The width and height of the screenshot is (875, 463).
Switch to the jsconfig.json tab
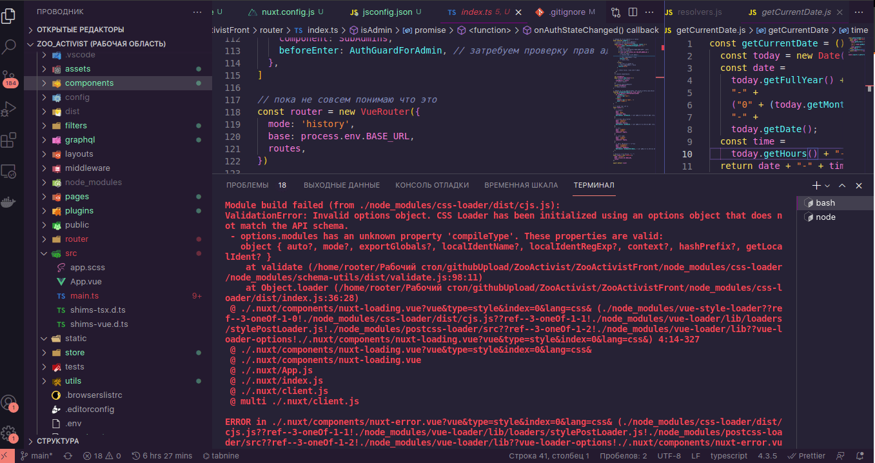click(386, 12)
